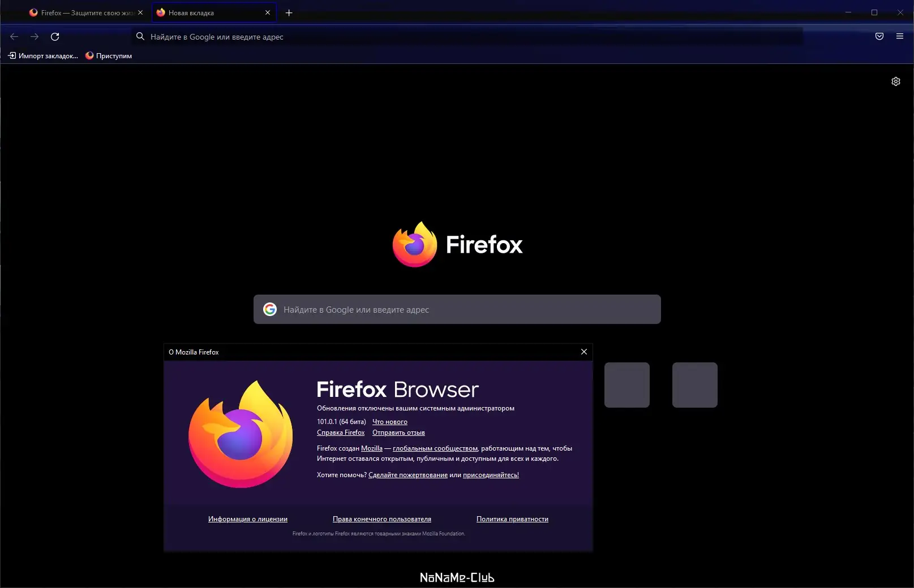Viewport: 914px width, 588px height.
Task: Click the 'Отправить отзыв' link
Action: (x=398, y=433)
